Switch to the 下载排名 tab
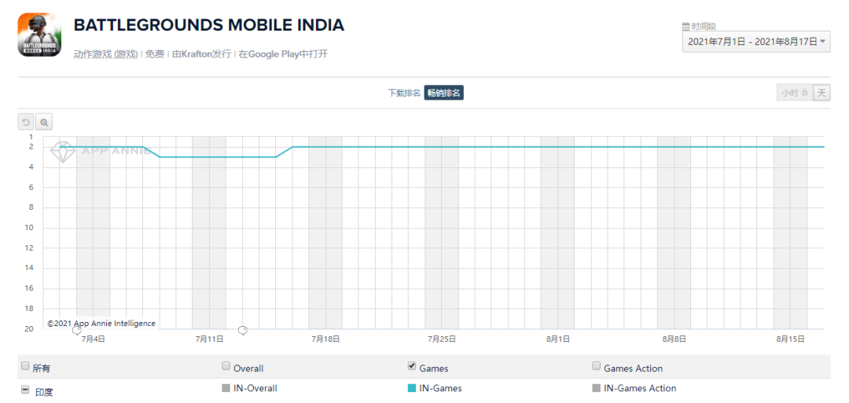849x403 pixels. pyautogui.click(x=404, y=93)
